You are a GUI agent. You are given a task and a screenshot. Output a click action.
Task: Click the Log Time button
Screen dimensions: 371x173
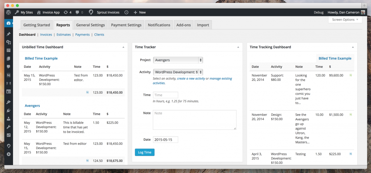145,152
